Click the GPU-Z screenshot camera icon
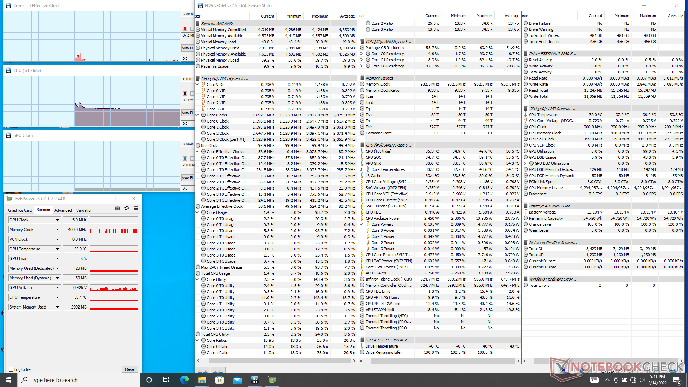Screen dimensions: 688x387 117,208
